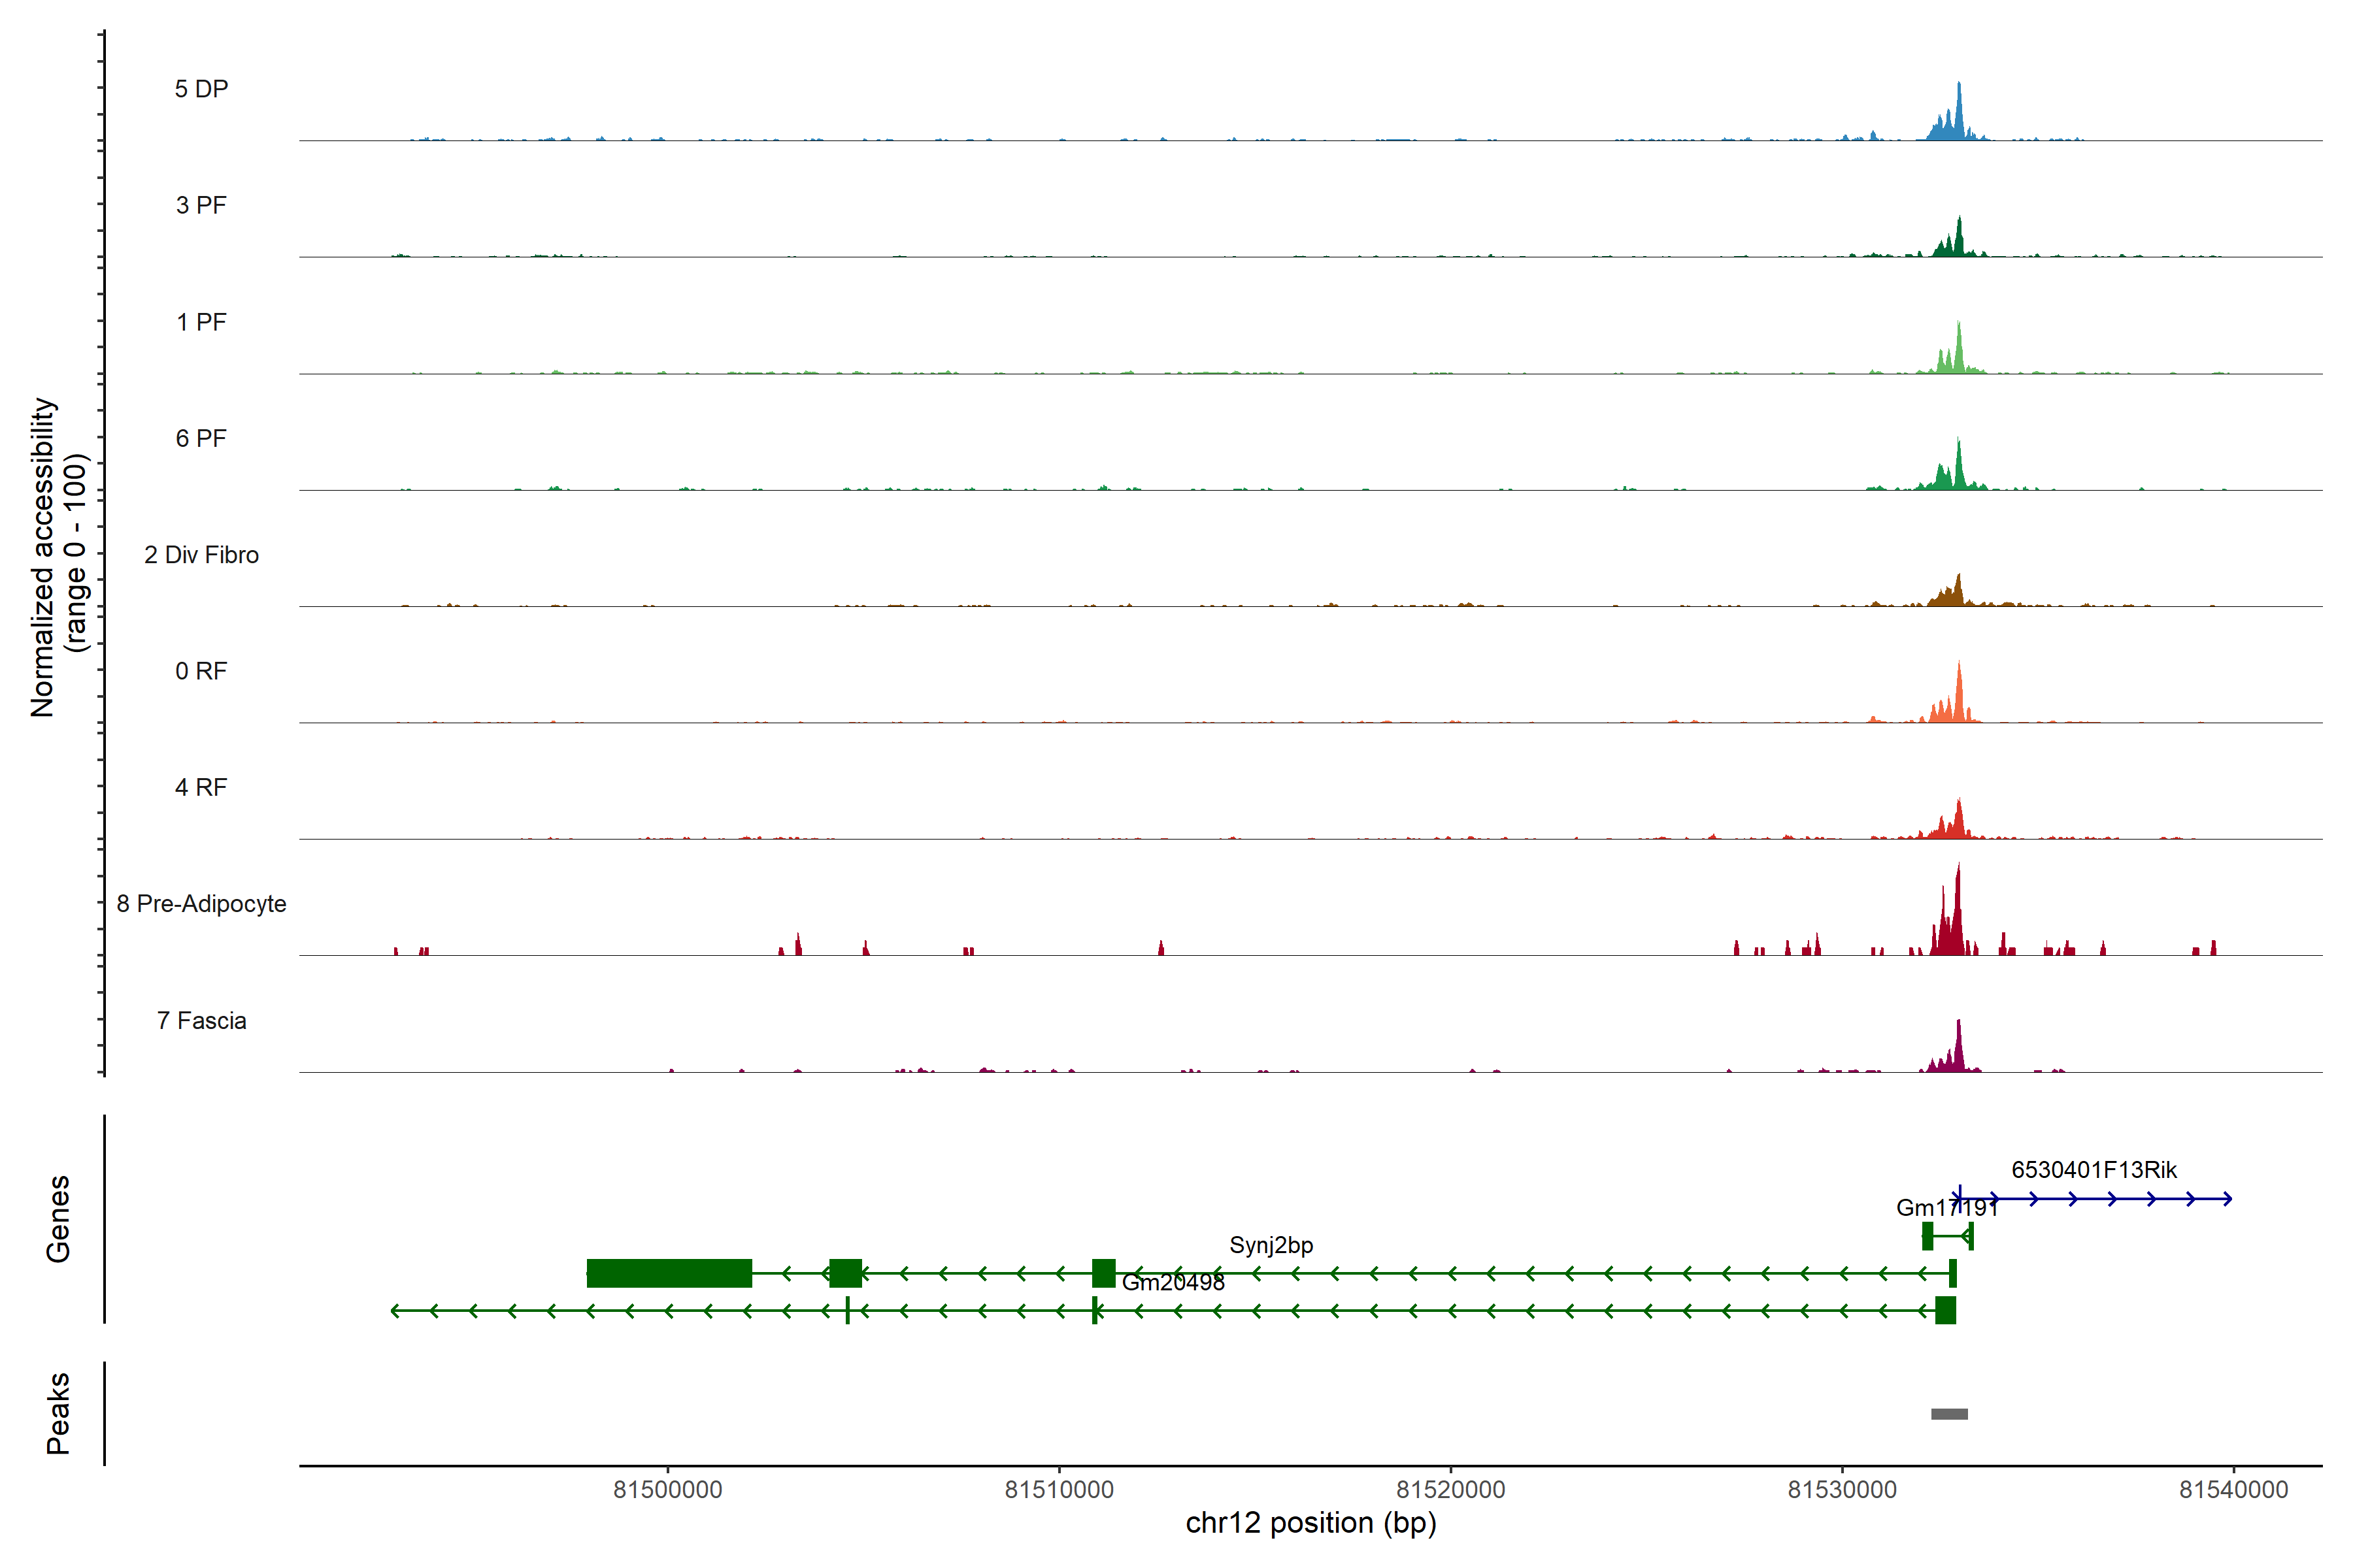The width and height of the screenshot is (2353, 1568).
Task: Click the Genes panel label
Action: [x=58, y=1219]
